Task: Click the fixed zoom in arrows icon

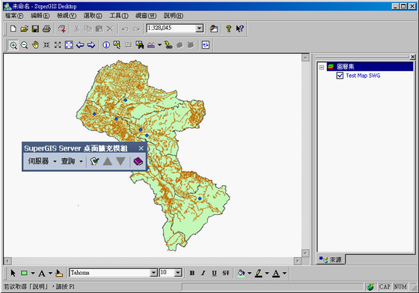Action: [x=46, y=45]
